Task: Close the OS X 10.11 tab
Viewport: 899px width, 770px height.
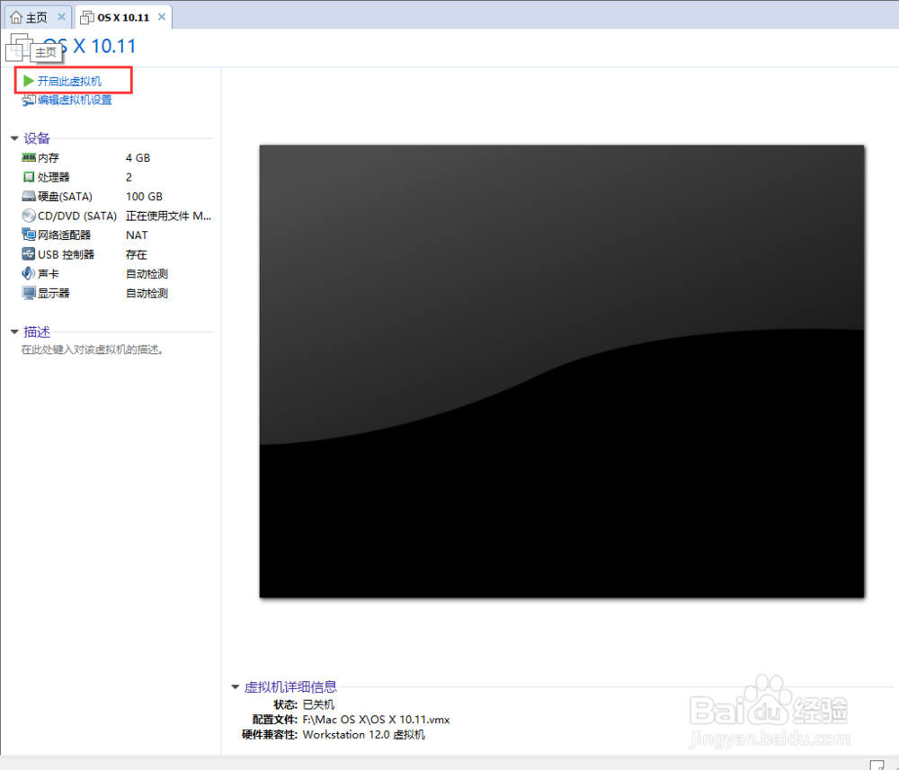Action: 162,17
